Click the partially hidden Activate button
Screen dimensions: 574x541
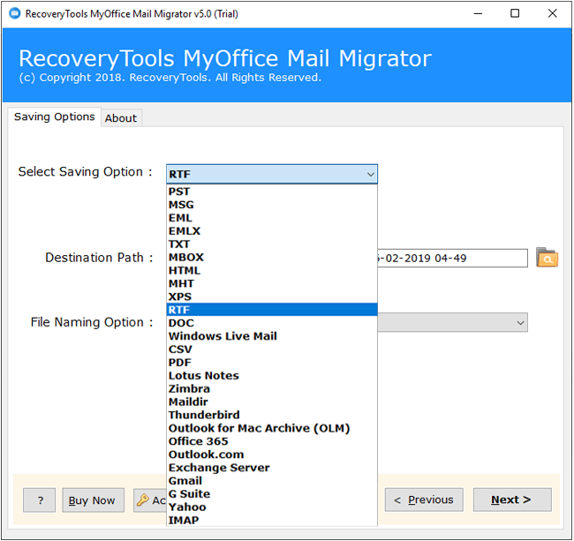tap(150, 500)
